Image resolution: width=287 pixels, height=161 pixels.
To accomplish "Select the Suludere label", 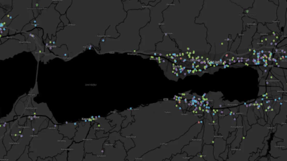I will coord(101,156).
